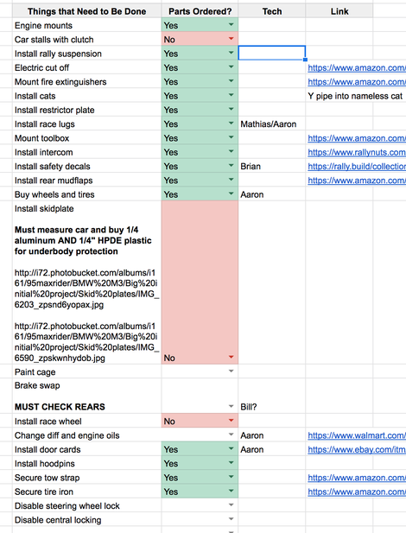Image resolution: width=406 pixels, height=533 pixels.
Task: Open Disable steering wheel lock dropdown
Action: 232,505
